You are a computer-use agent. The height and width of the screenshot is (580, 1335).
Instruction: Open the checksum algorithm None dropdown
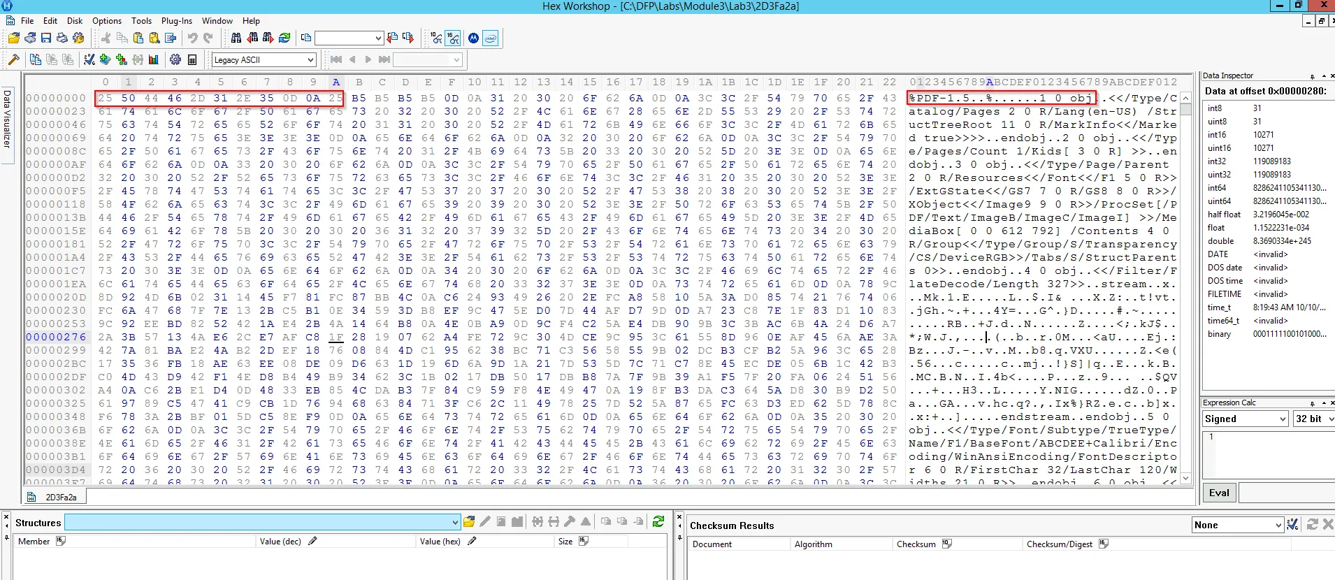pyautogui.click(x=1278, y=525)
